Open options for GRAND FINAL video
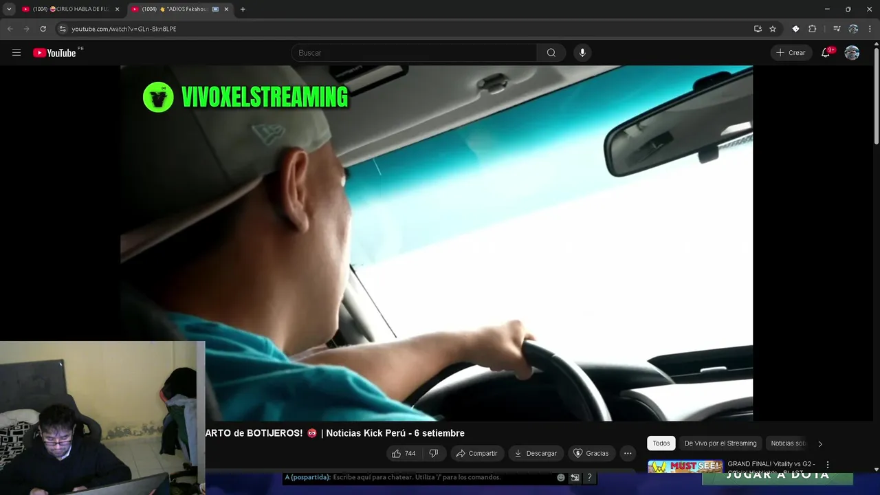The image size is (880, 495). tap(828, 465)
